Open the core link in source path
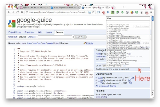 tap(35, 43)
